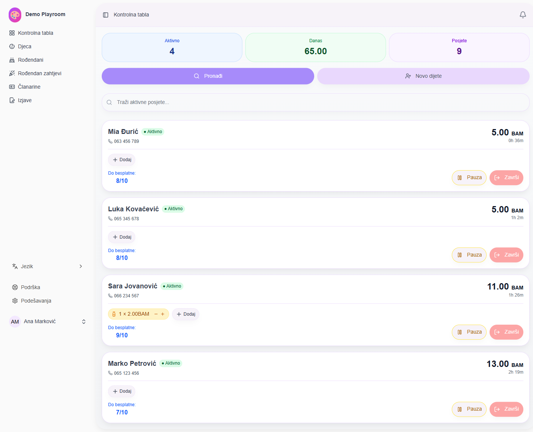Click the Aktivno stat card

[x=172, y=48]
